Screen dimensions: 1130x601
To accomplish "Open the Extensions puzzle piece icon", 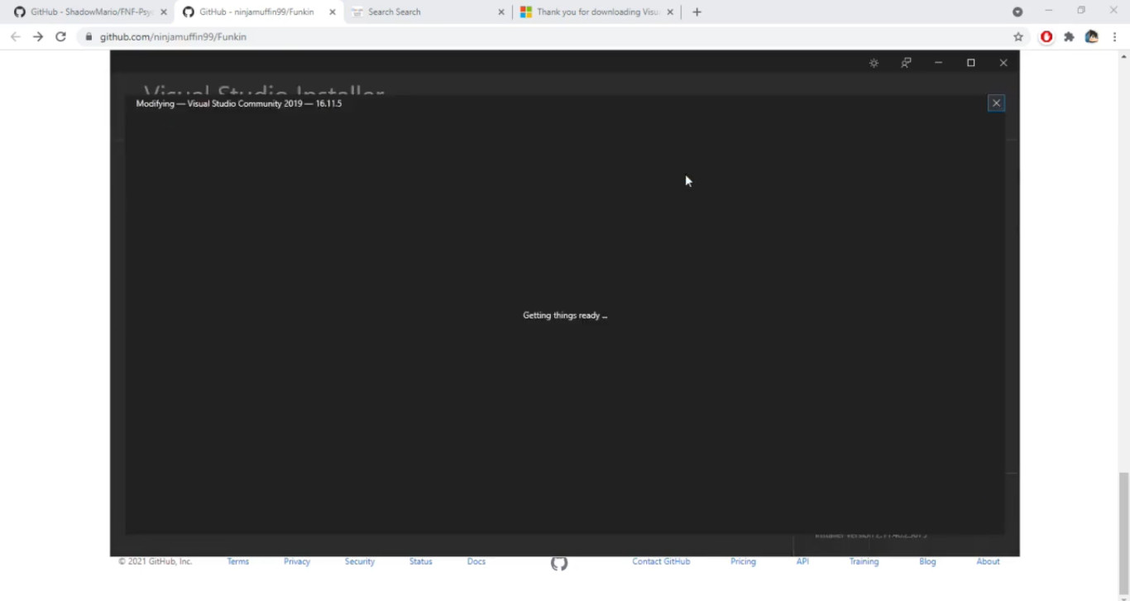I will click(x=1069, y=36).
